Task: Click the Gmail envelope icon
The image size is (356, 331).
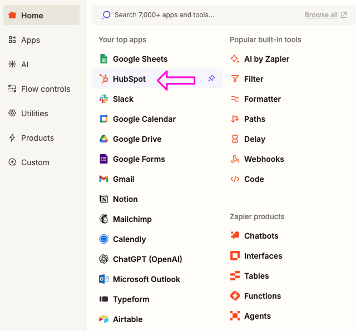Action: pos(104,179)
